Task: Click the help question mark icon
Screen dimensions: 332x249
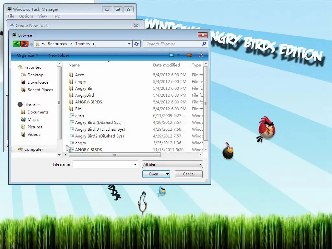Action: pyautogui.click(x=201, y=55)
